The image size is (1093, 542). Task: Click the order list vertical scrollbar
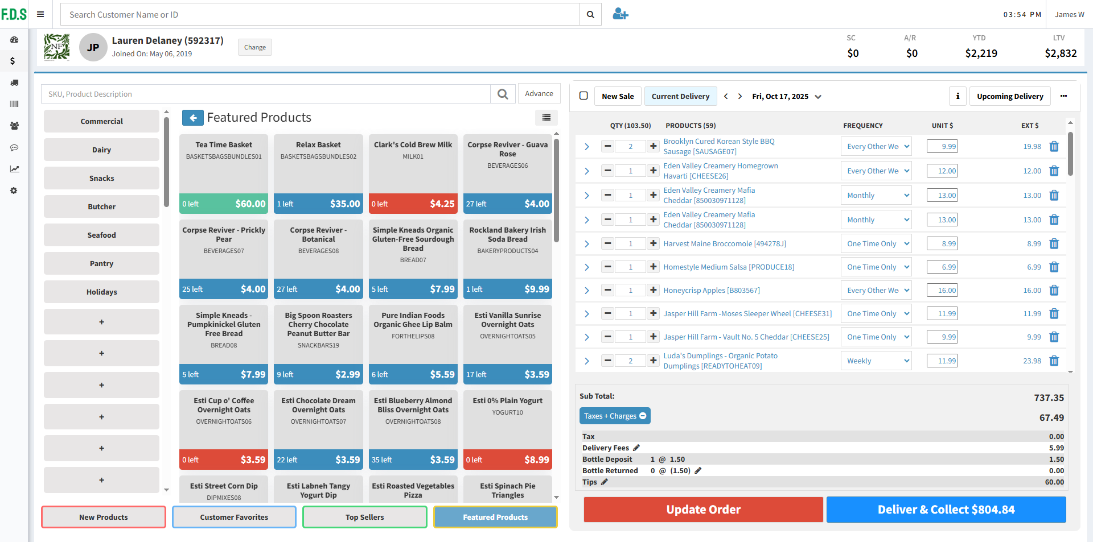click(1070, 154)
